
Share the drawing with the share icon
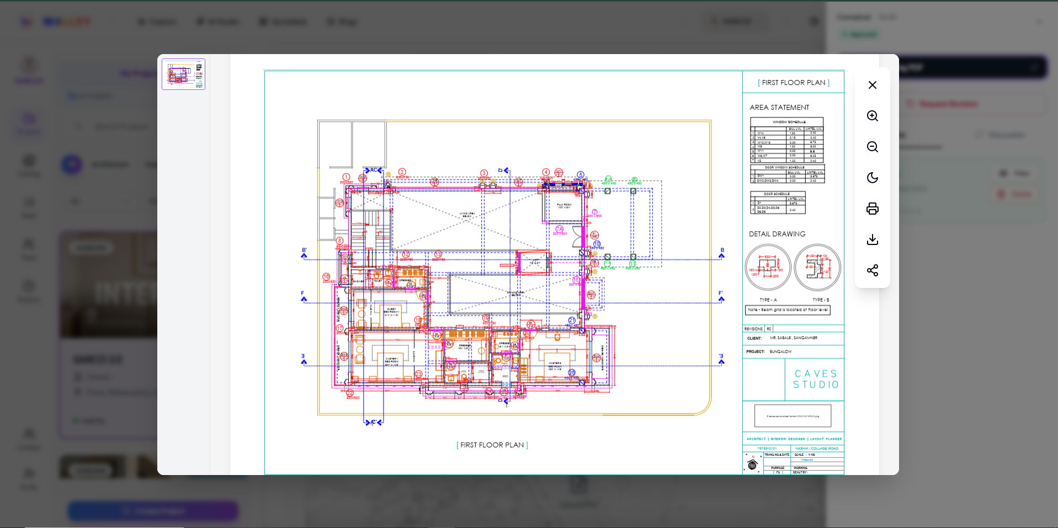point(872,270)
